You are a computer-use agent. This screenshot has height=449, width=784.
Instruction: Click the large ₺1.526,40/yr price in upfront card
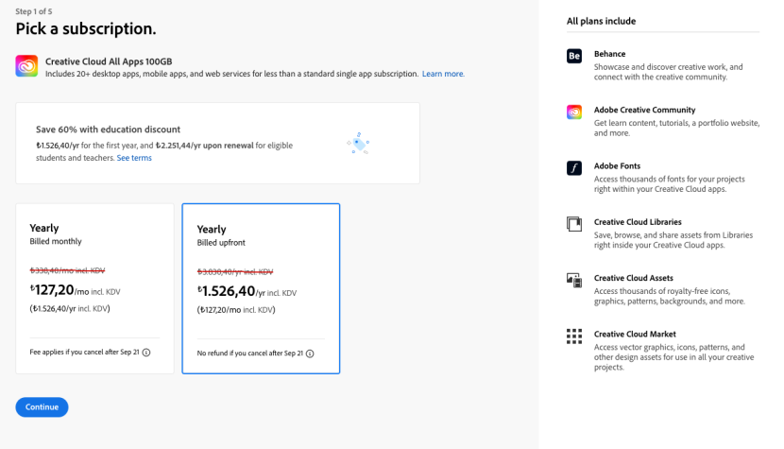247,291
